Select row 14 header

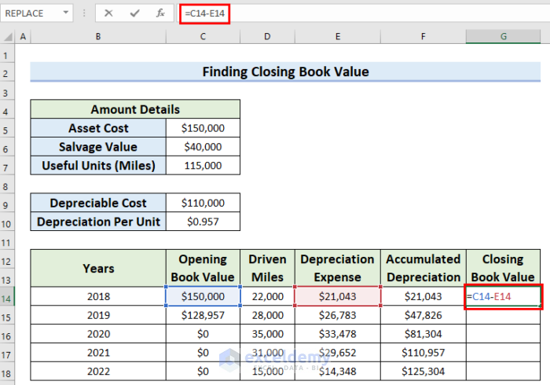[7, 297]
